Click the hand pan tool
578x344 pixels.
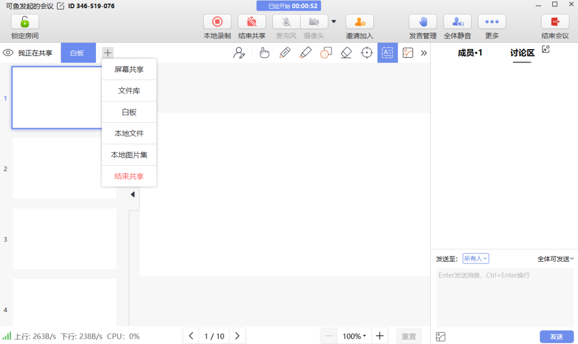(264, 53)
